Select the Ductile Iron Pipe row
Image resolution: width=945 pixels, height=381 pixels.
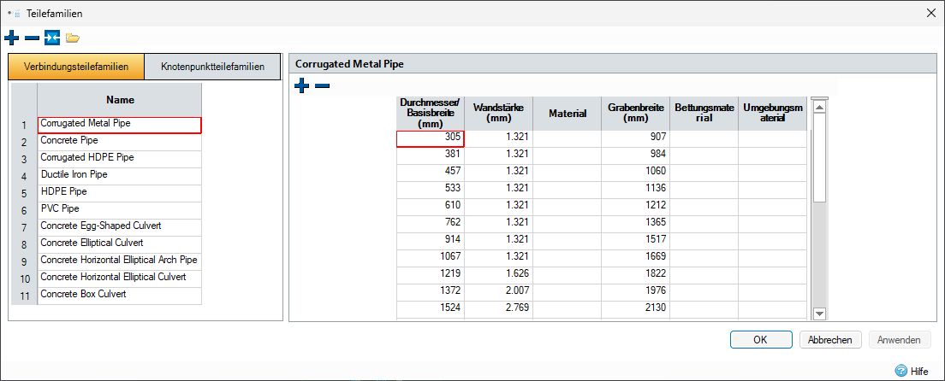coord(119,176)
